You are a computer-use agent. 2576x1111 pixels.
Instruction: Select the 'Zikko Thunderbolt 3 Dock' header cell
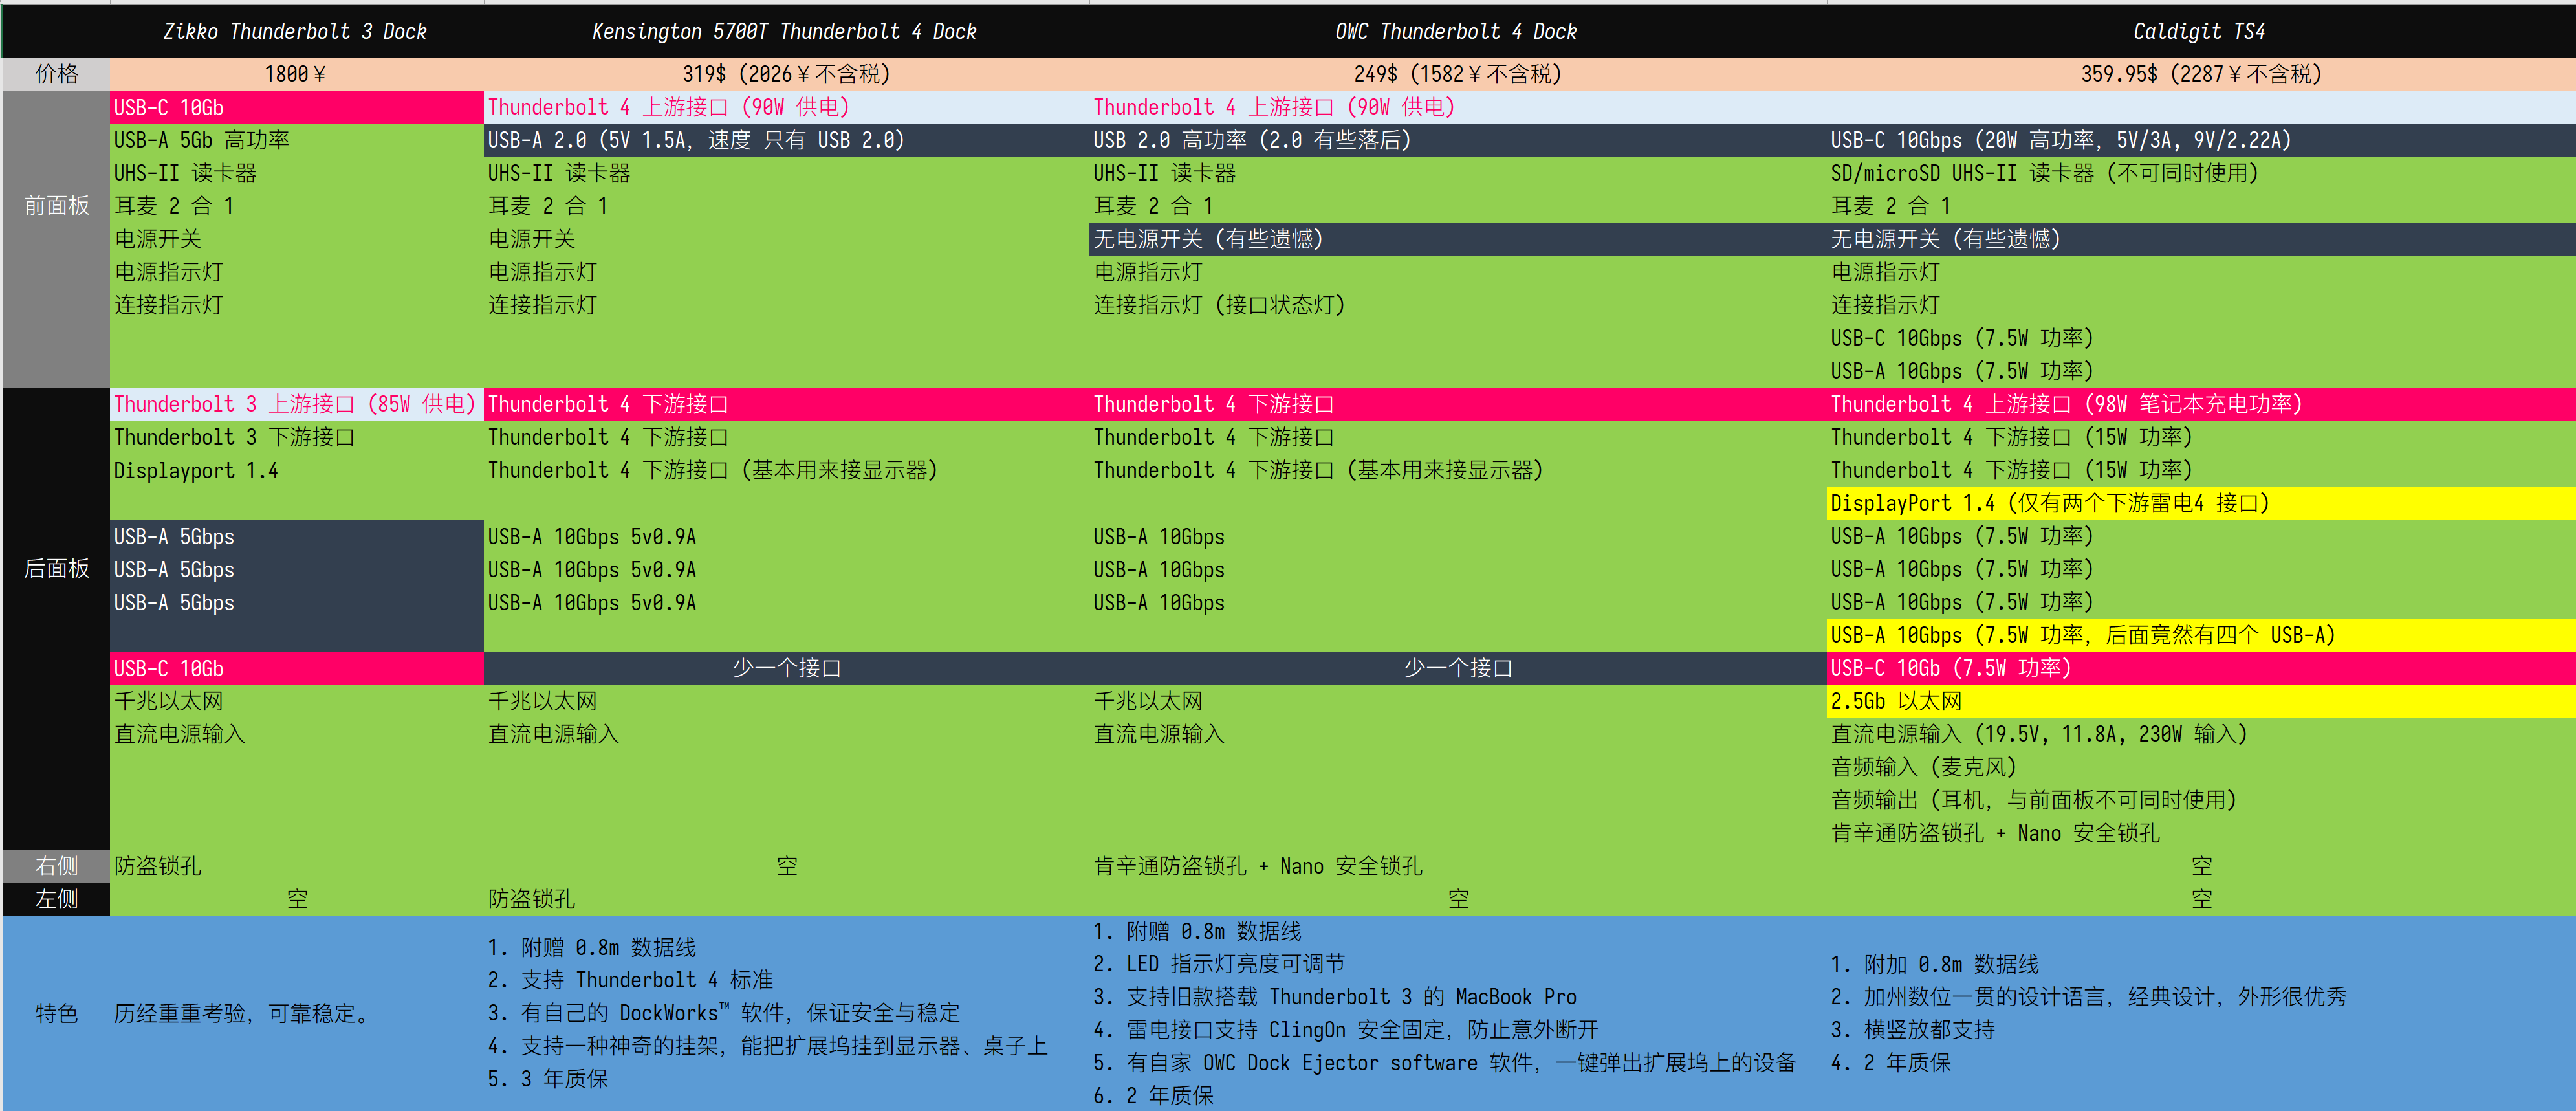coord(296,31)
